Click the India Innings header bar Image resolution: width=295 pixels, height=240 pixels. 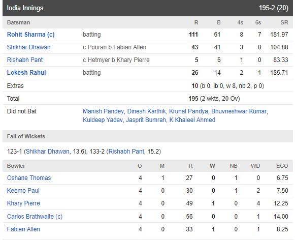[x=147, y=8]
